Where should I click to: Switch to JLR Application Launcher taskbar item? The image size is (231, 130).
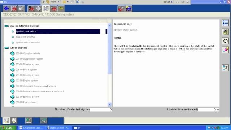pyautogui.click(x=31, y=128)
